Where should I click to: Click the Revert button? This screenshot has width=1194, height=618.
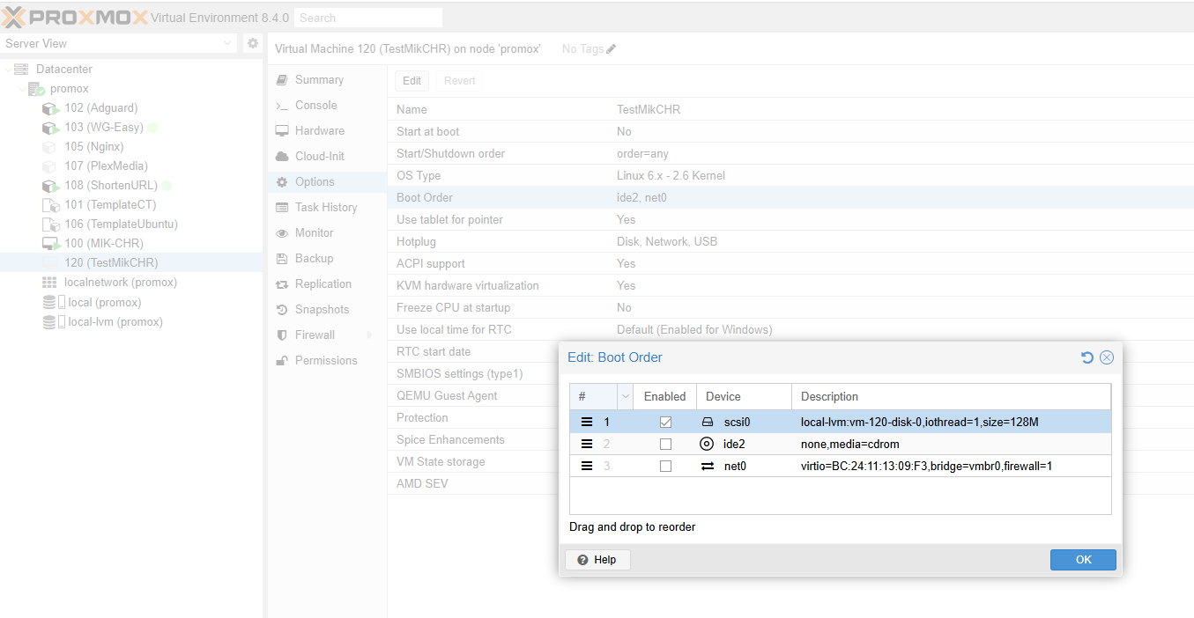[x=460, y=81]
